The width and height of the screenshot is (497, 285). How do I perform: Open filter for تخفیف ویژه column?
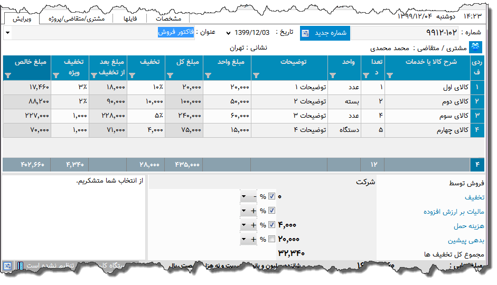pos(56,75)
